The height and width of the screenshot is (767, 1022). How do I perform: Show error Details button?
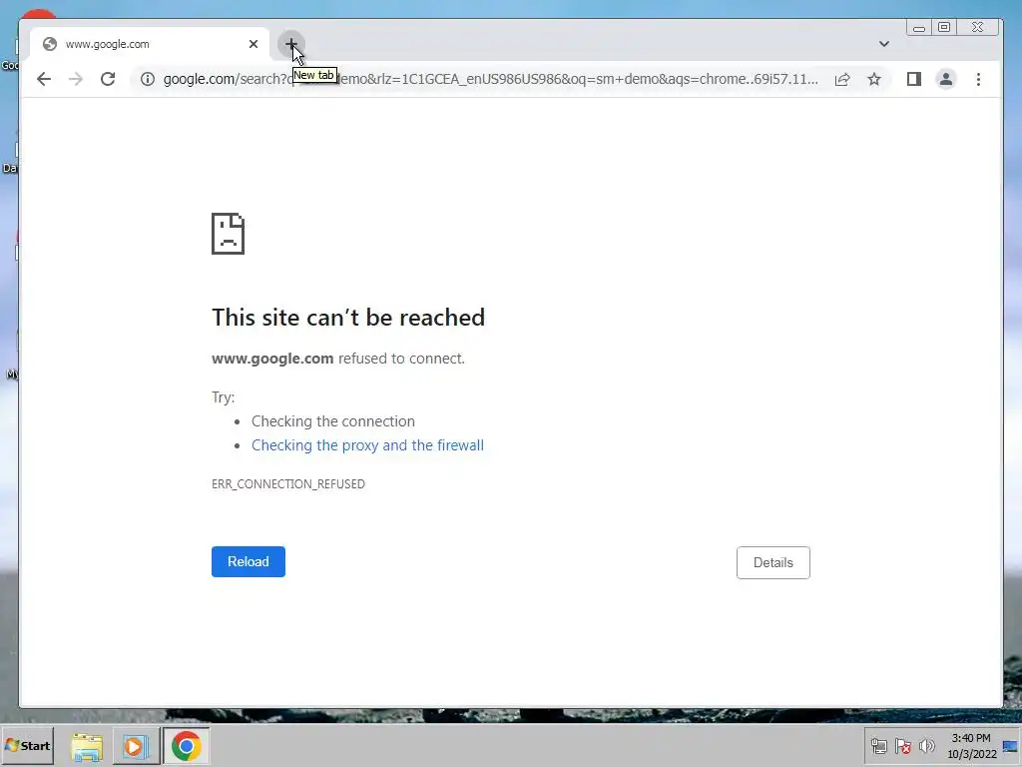pyautogui.click(x=773, y=562)
